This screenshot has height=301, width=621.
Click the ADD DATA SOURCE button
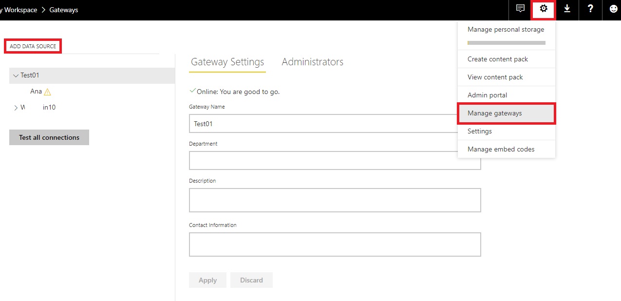tap(32, 46)
